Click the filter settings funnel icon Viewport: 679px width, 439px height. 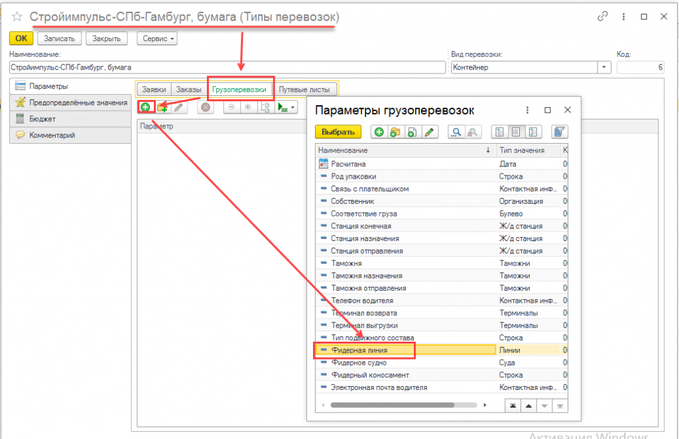(560, 132)
